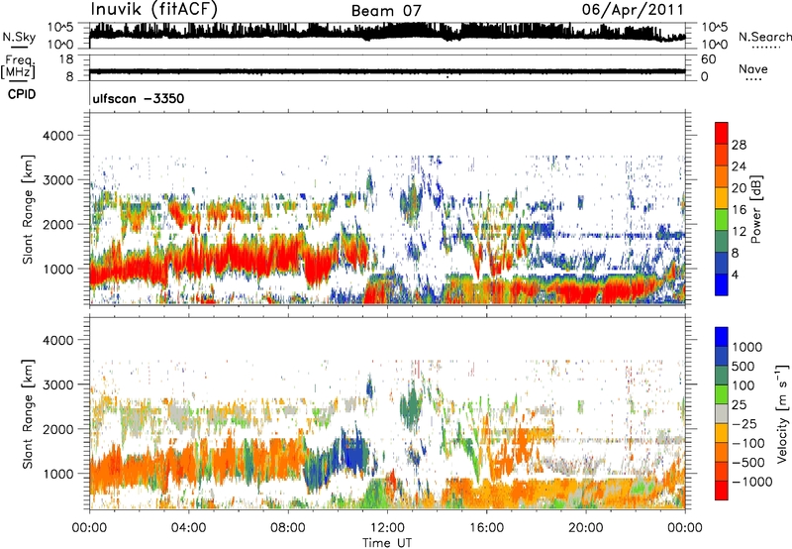Image resolution: width=792 pixels, height=549 pixels.
Task: Click the black noise trace in the N.Sky panel
Action: tap(387, 32)
